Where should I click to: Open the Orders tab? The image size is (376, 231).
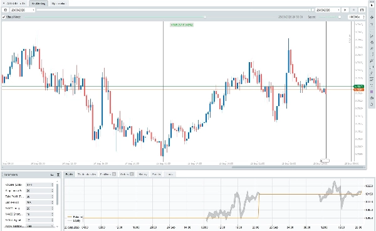[x=127, y=175]
